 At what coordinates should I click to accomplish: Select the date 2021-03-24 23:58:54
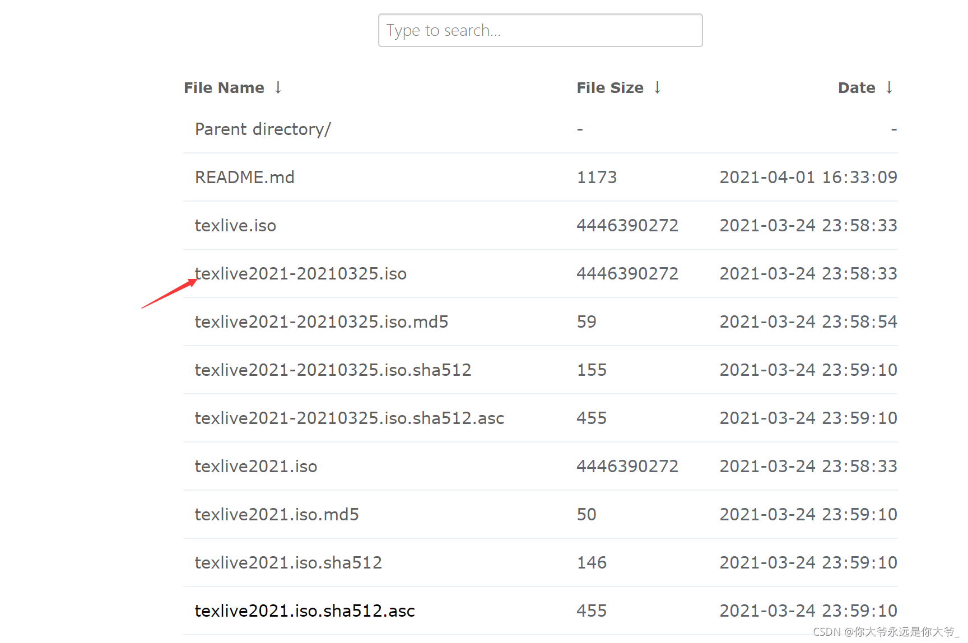(808, 322)
